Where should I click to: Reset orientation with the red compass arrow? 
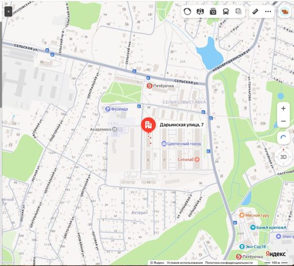pos(283,150)
